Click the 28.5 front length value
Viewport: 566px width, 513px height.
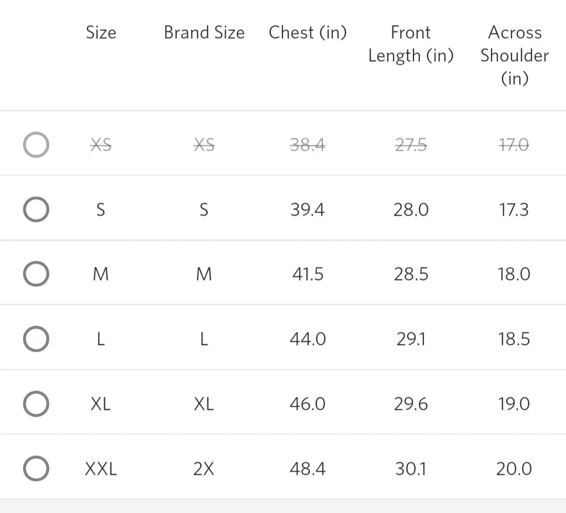pos(411,274)
